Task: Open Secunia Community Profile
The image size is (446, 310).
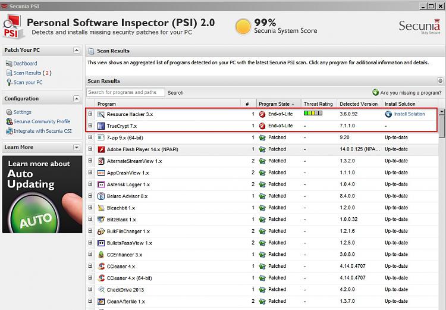Action: pyautogui.click(x=42, y=121)
